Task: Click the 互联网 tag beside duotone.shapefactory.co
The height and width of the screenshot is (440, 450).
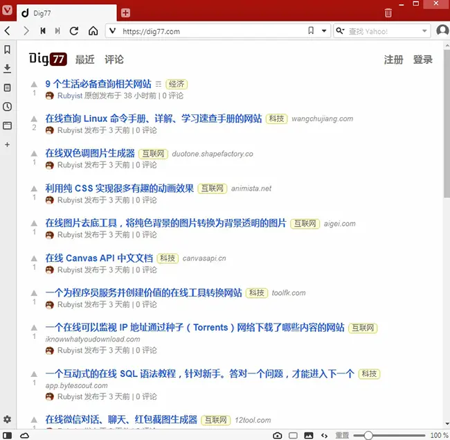Action: click(x=153, y=154)
